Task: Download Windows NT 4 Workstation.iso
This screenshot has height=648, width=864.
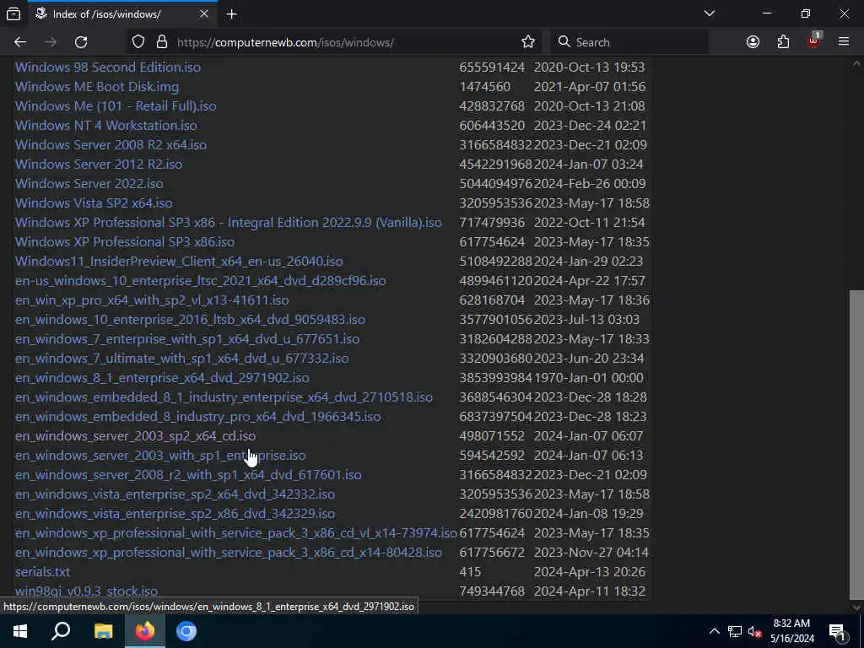Action: point(105,125)
